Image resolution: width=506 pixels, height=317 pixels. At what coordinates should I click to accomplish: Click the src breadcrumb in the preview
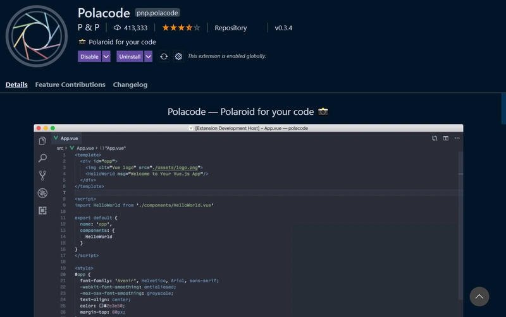coord(60,148)
